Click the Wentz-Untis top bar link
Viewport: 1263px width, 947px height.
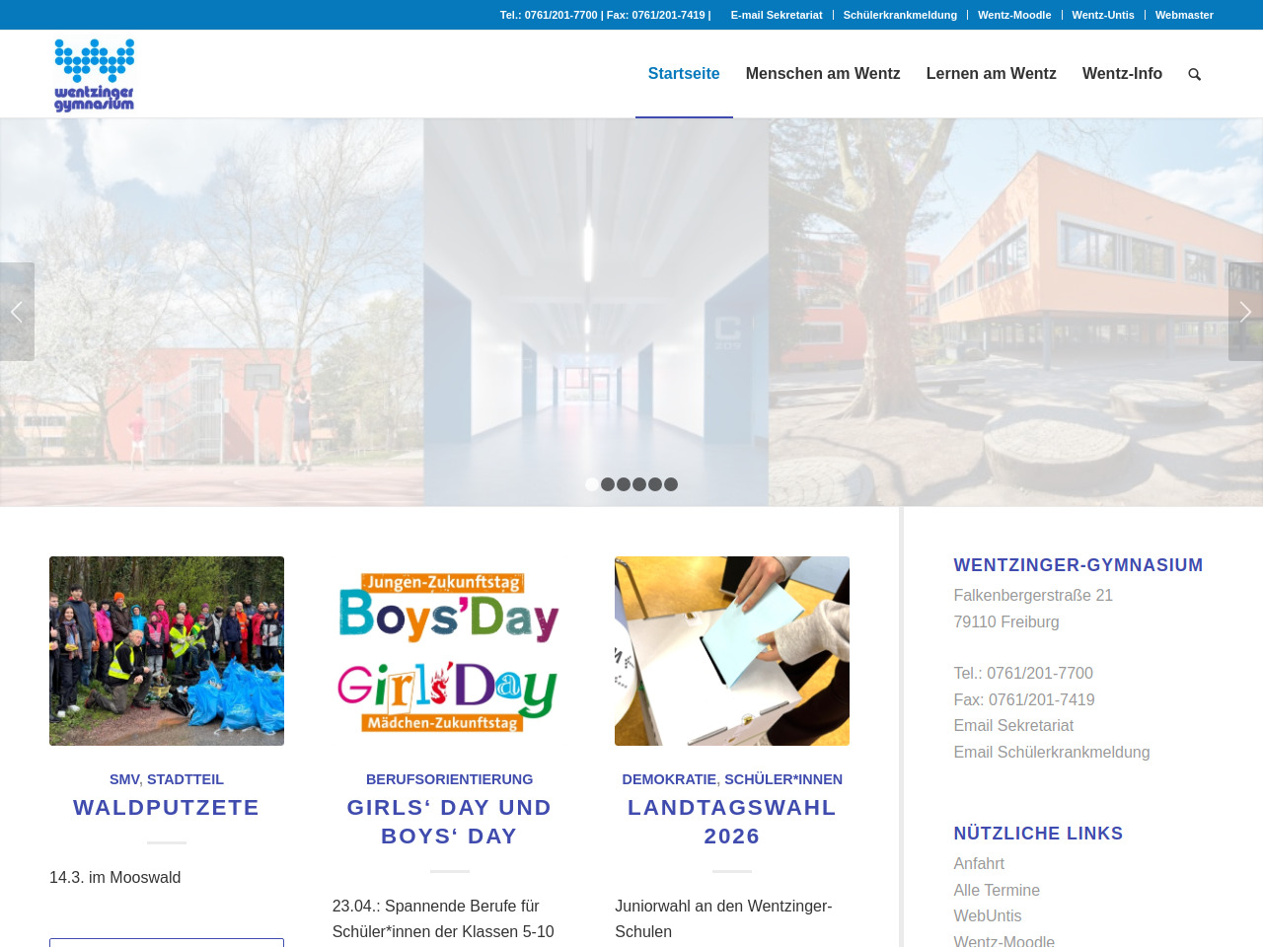point(1102,15)
